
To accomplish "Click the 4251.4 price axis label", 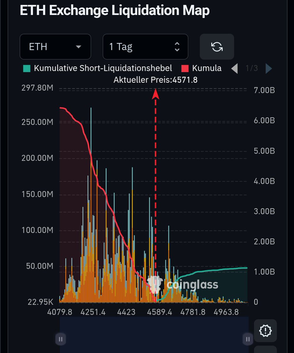I will coord(93,312).
